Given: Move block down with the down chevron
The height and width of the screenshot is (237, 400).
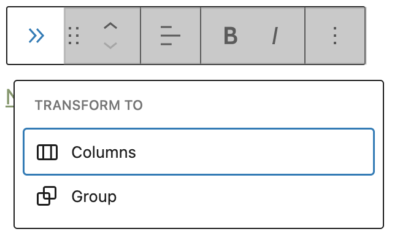Looking at the screenshot, I should 110,45.
